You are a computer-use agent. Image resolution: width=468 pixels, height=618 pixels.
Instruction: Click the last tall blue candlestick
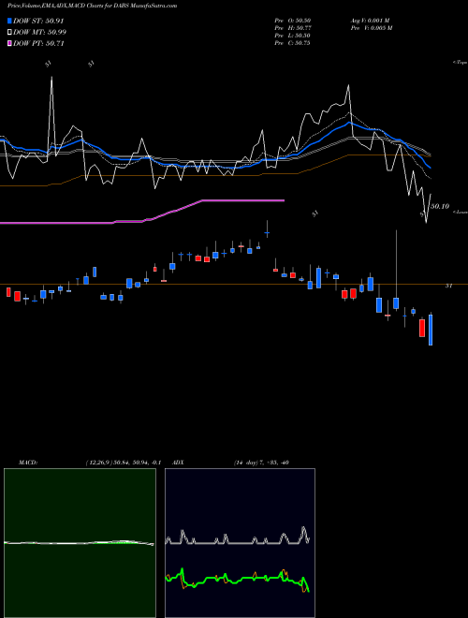[431, 330]
